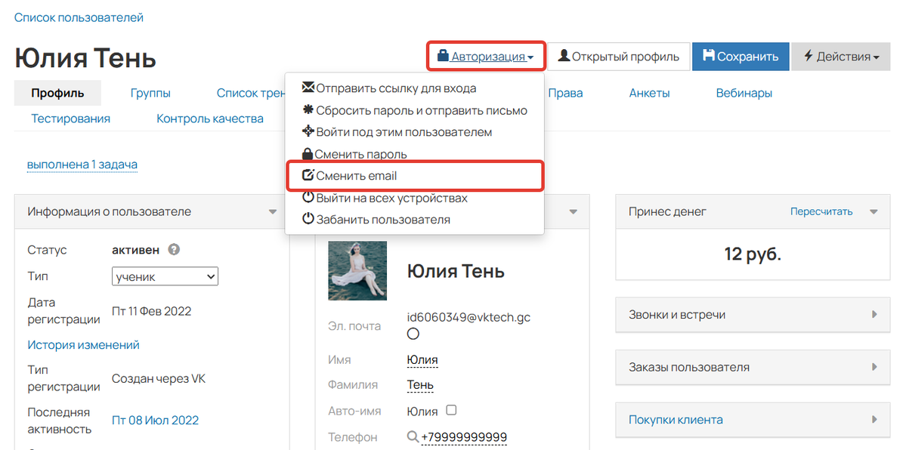Click the power icon next to 'Забанить пользователя'
The width and height of the screenshot is (906, 450).
pyautogui.click(x=306, y=220)
